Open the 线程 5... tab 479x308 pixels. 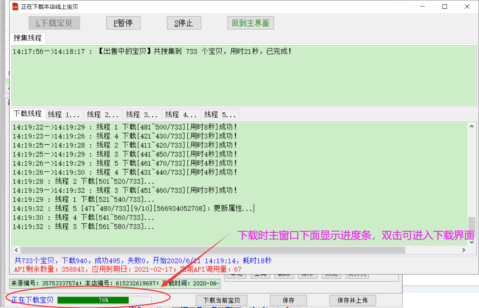(220, 114)
